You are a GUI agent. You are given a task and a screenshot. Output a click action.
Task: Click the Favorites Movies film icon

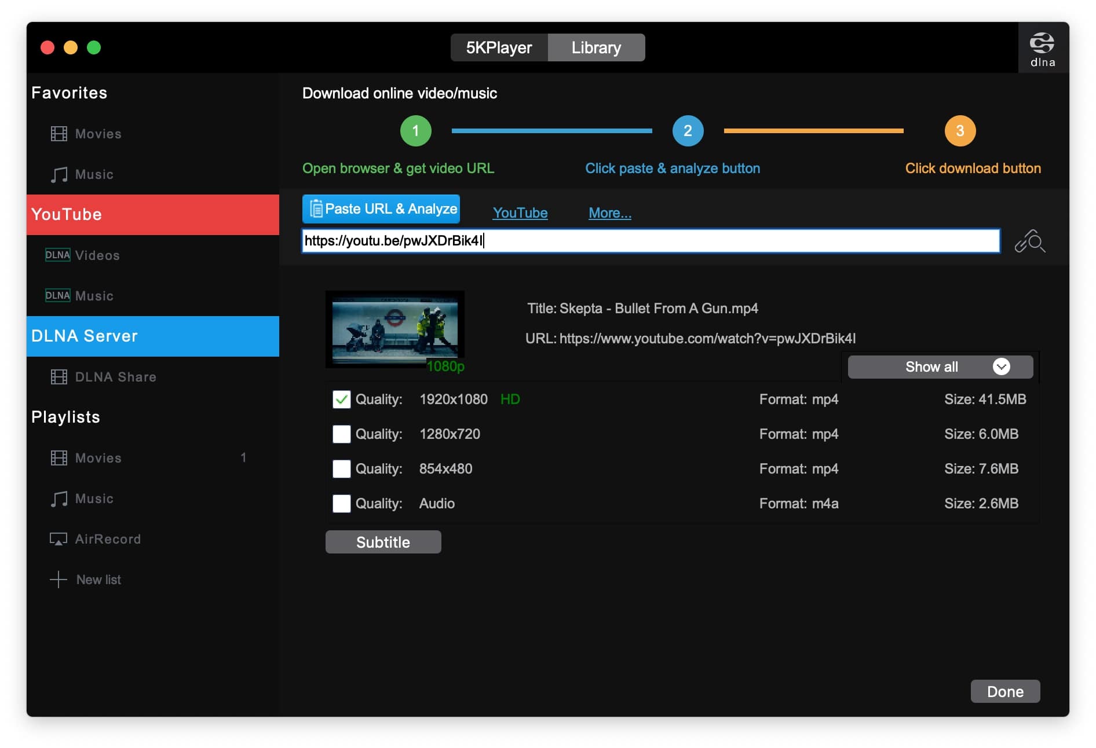tap(59, 134)
